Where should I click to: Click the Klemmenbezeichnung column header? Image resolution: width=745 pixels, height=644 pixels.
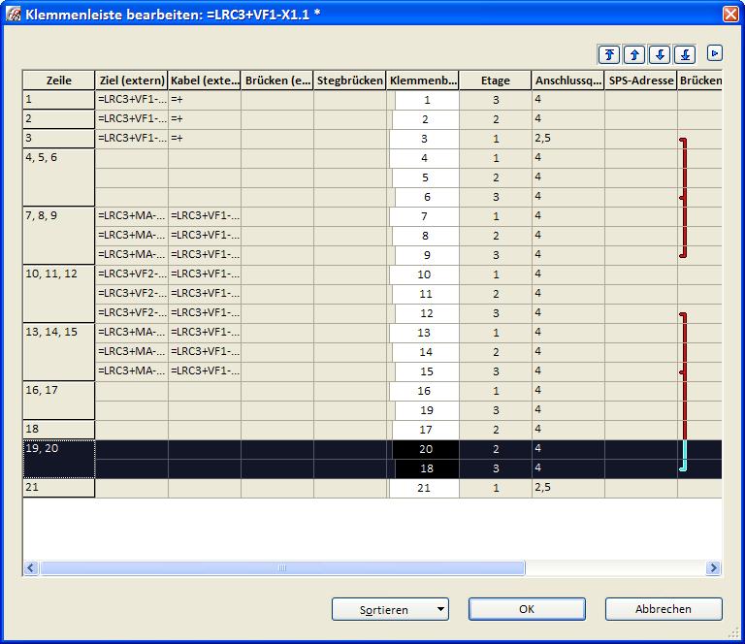(423, 80)
